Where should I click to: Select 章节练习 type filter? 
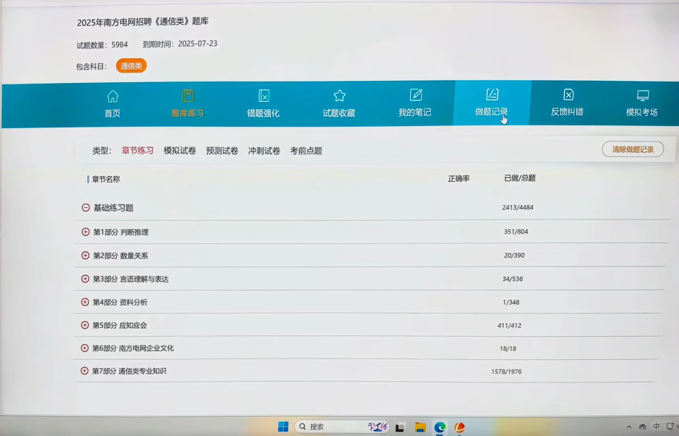click(138, 151)
